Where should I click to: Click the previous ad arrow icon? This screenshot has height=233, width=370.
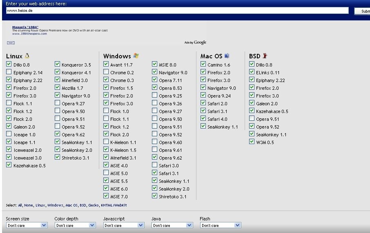click(9, 43)
